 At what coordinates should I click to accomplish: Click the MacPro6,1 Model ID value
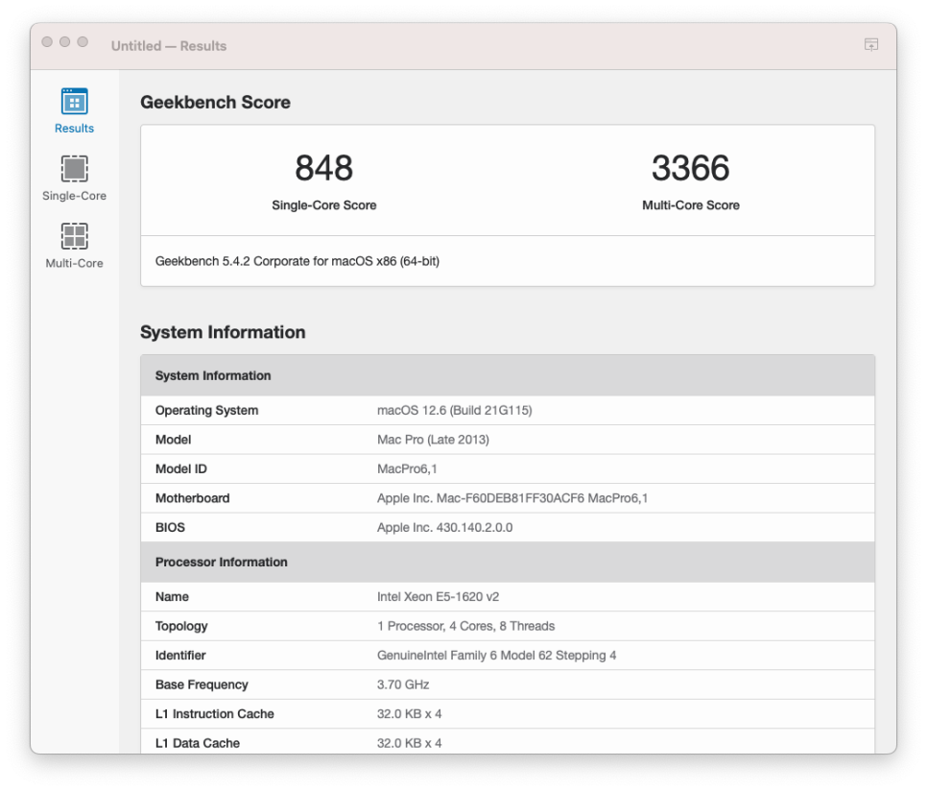(407, 468)
